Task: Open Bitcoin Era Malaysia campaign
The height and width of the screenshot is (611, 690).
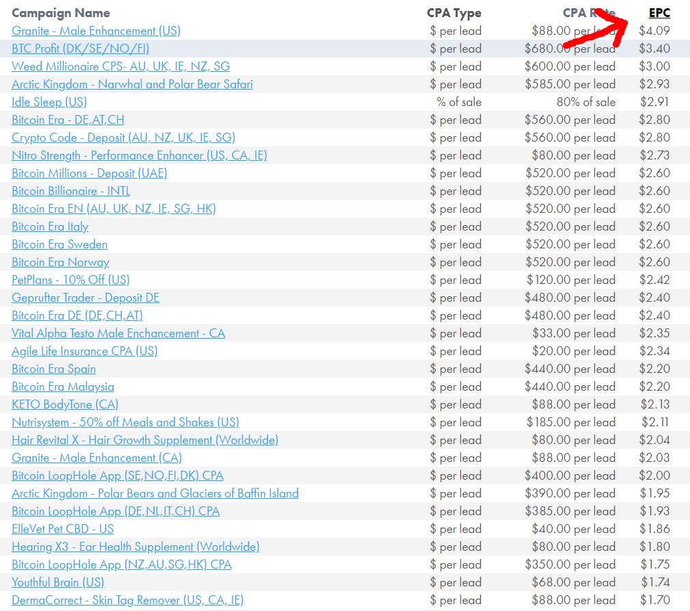Action: coord(63,387)
